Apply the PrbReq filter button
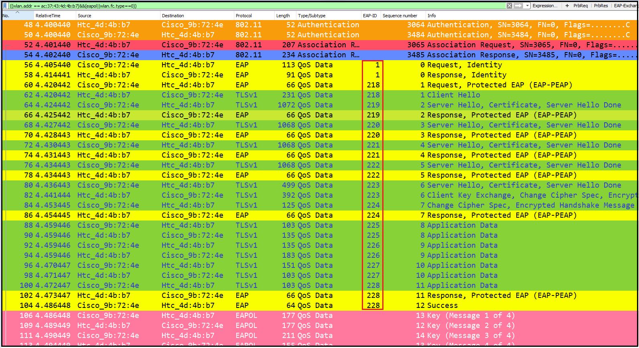639x348 pixels. coord(580,6)
